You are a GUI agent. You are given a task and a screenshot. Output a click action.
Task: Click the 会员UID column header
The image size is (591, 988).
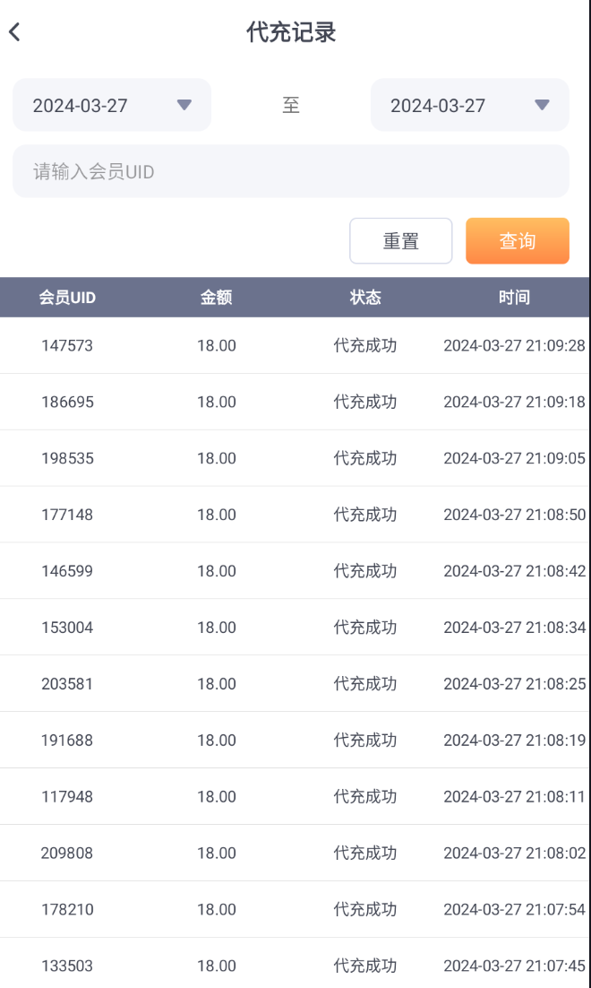coord(67,298)
